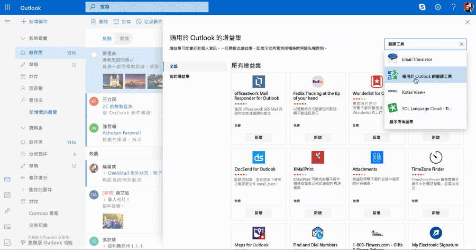The width and height of the screenshot is (476, 250).
Task: Open the 家人相片 photo thumbnail
Action: pos(113,221)
